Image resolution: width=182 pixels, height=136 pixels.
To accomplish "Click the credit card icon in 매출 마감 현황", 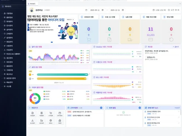I will [x=151, y=40].
